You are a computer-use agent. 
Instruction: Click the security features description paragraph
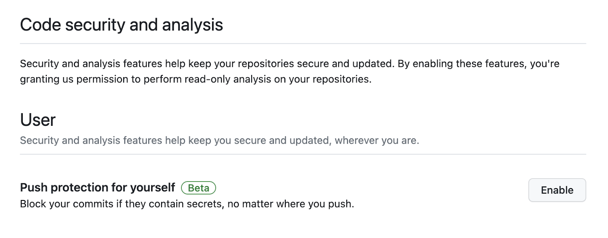(289, 71)
